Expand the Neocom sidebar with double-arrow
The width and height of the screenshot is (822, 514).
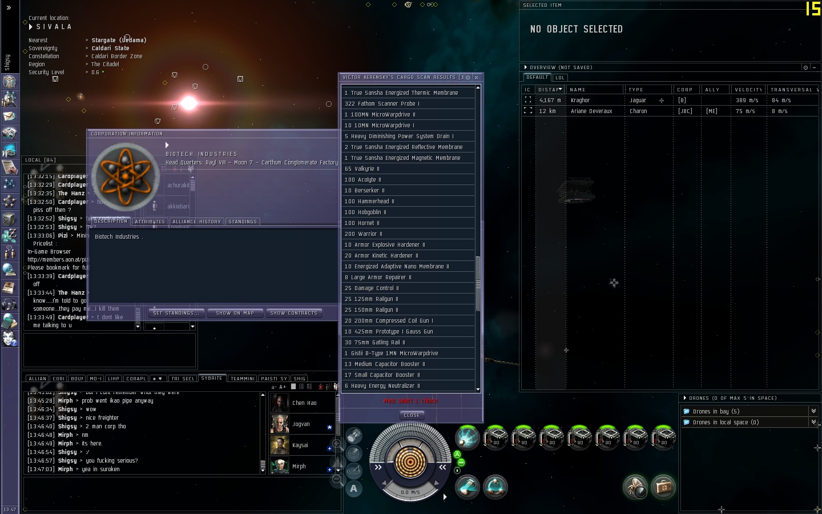point(9,7)
